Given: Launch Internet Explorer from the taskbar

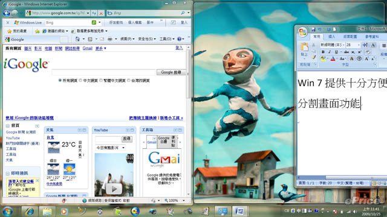Looking at the screenshot, I should point(30,212).
